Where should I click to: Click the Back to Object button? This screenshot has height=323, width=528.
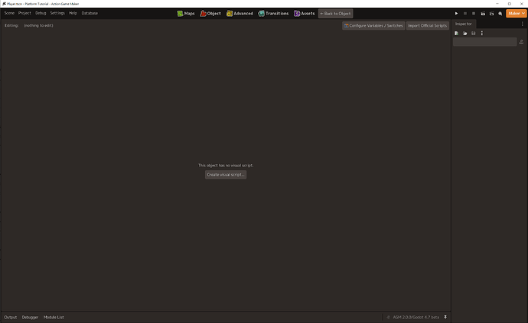(x=336, y=14)
